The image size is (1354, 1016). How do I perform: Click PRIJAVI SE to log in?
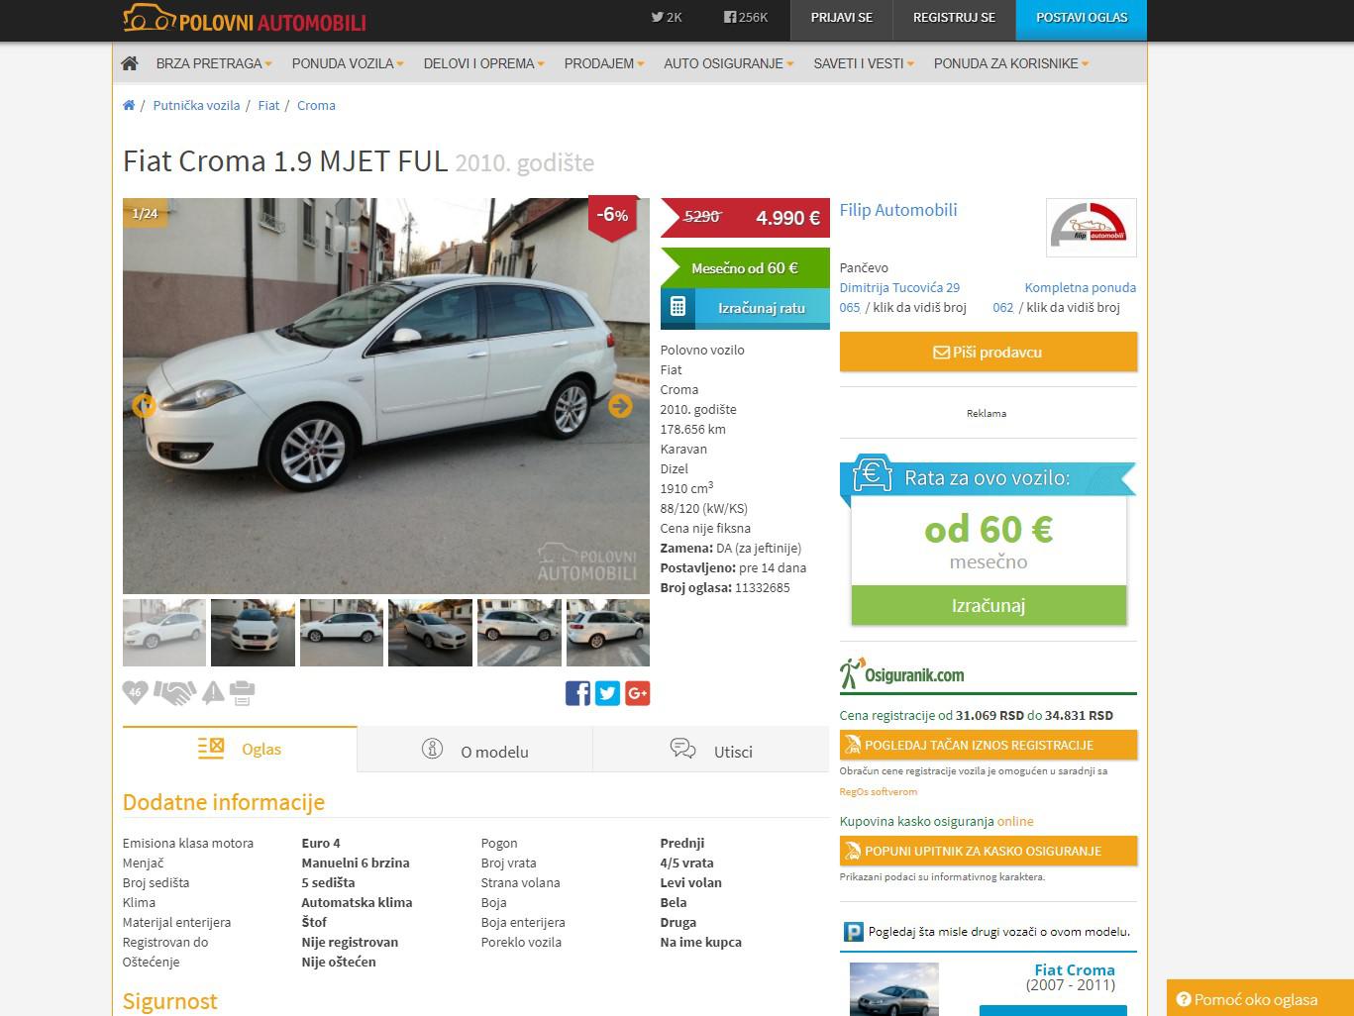(842, 19)
